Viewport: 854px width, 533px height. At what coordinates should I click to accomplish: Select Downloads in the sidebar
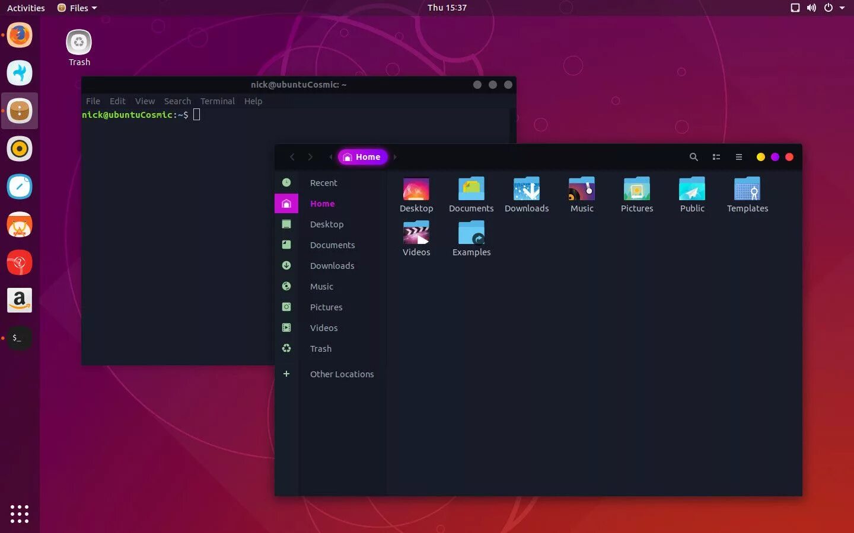(x=330, y=266)
